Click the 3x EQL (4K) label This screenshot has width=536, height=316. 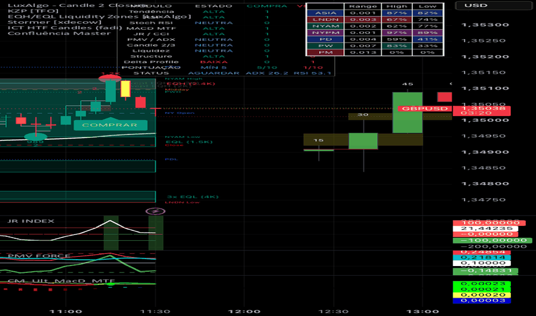pyautogui.click(x=193, y=196)
